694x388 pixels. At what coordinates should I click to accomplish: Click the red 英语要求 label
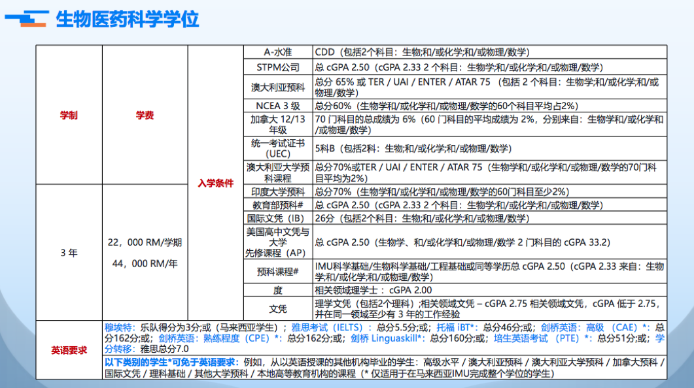[69, 351]
